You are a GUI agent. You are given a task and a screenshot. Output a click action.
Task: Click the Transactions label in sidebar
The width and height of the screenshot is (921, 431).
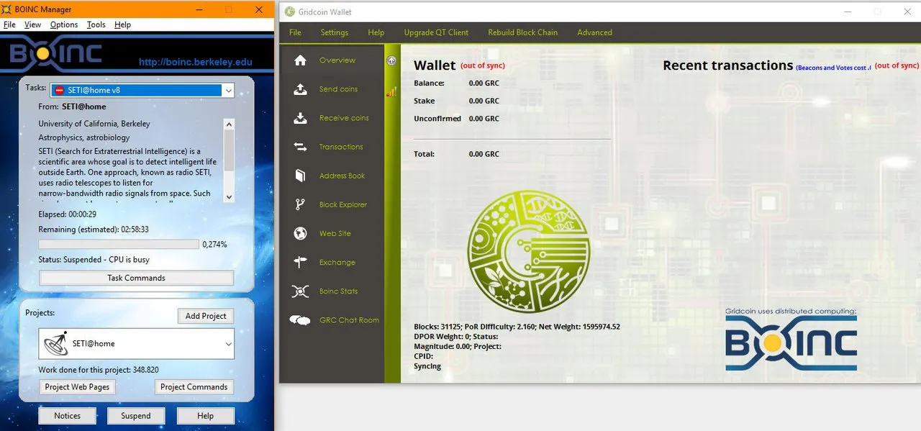coord(341,147)
